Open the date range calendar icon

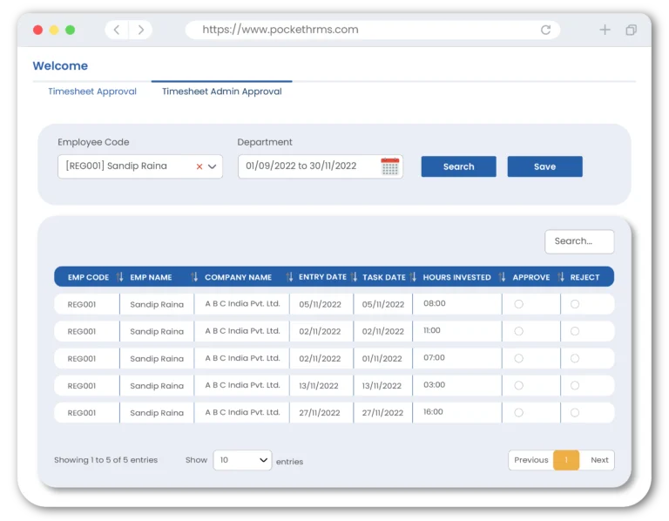(x=389, y=166)
